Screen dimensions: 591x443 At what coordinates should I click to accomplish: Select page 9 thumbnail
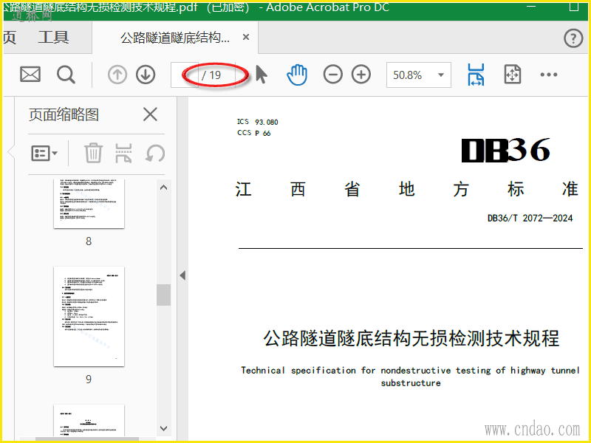click(x=89, y=317)
